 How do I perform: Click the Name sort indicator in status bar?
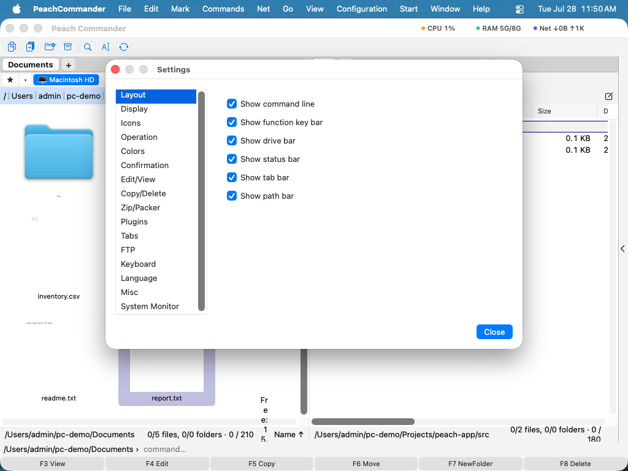pyautogui.click(x=289, y=434)
